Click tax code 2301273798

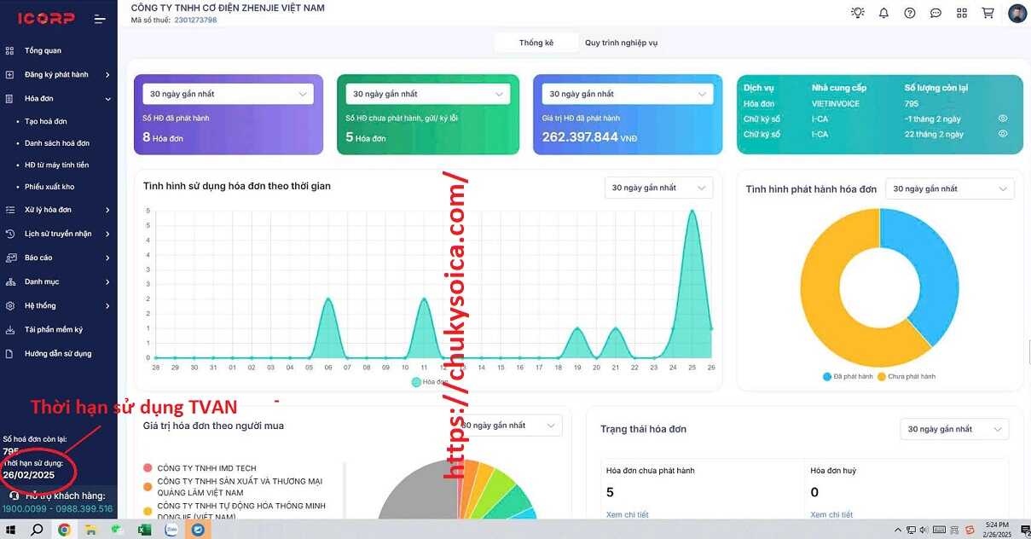(x=195, y=20)
